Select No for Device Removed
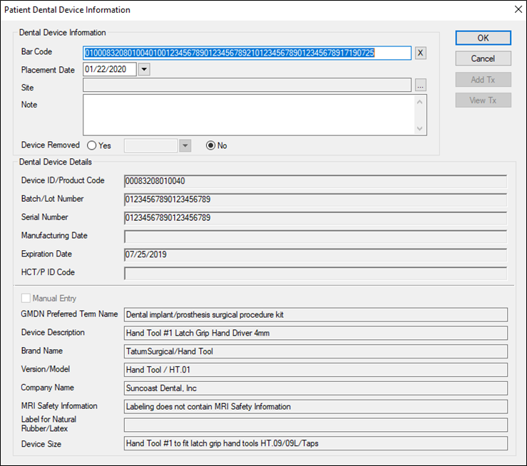The width and height of the screenshot is (527, 466). 210,145
